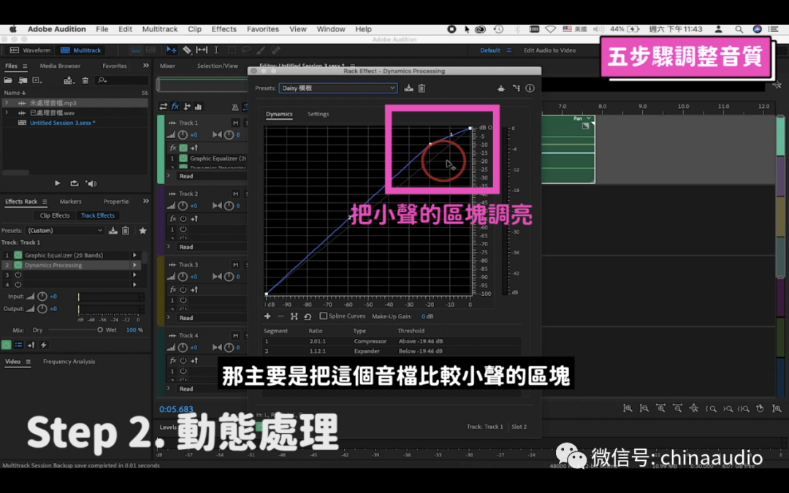
Task: Mute Track 3 with M button
Action: [235, 264]
